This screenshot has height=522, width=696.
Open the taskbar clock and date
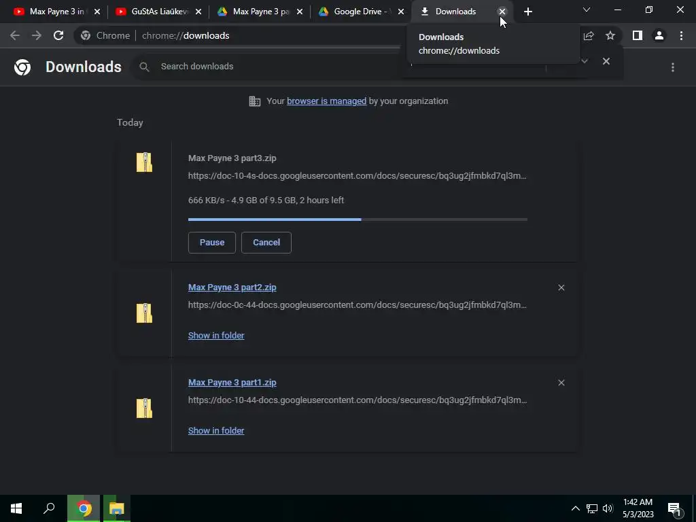(x=638, y=508)
